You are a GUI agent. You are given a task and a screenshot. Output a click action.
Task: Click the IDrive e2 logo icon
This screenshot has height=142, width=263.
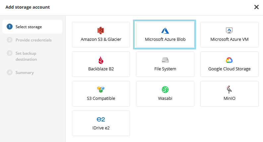pyautogui.click(x=101, y=119)
